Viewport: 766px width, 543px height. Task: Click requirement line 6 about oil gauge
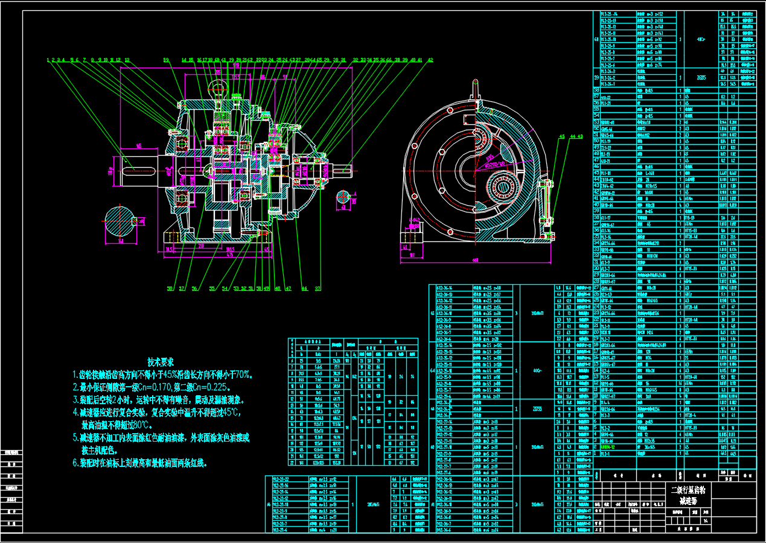point(139,463)
